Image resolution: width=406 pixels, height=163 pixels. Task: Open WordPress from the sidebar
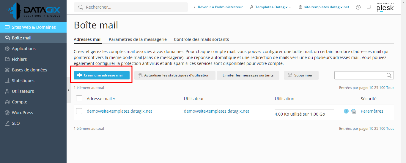(x=22, y=113)
